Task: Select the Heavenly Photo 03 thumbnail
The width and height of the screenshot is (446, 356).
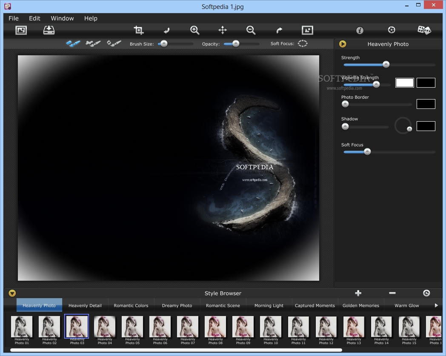Action: point(77,326)
